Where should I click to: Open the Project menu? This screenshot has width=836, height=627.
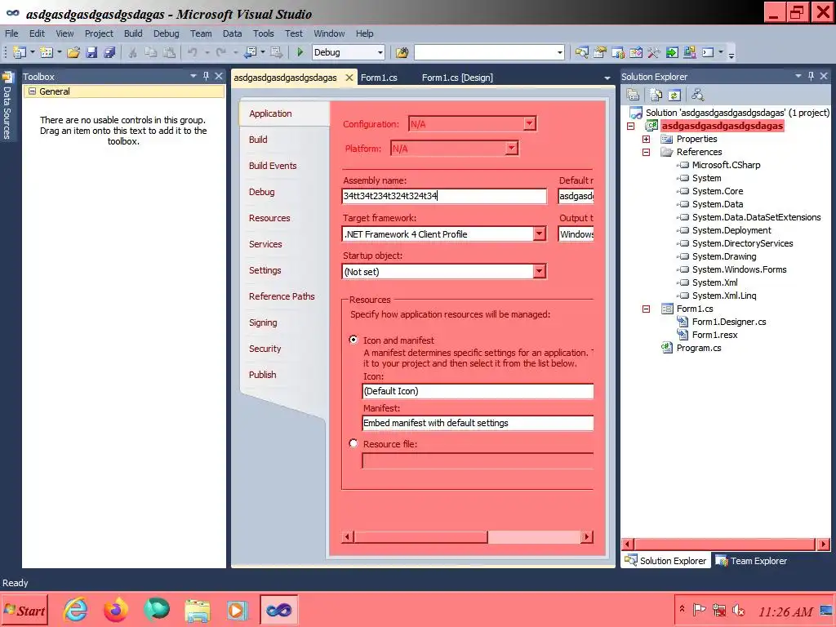99,33
